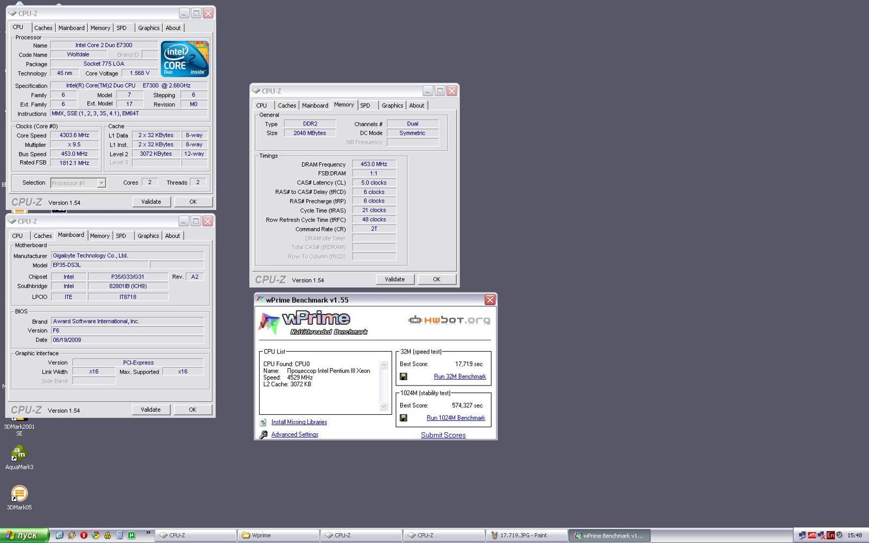Click the Install Missing Libraries icon
Image resolution: width=869 pixels, height=543 pixels.
(263, 422)
